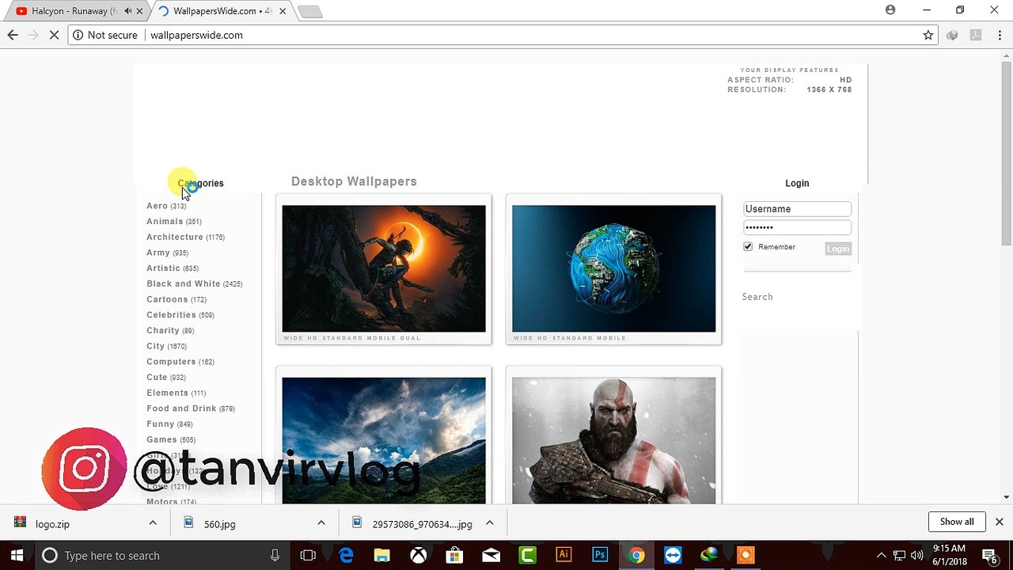The height and width of the screenshot is (570, 1013).
Task: Show hidden system tray icons
Action: coord(881,555)
